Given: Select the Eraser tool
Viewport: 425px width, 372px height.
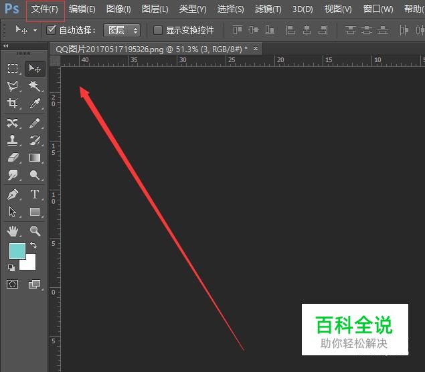Looking at the screenshot, I should (13, 158).
